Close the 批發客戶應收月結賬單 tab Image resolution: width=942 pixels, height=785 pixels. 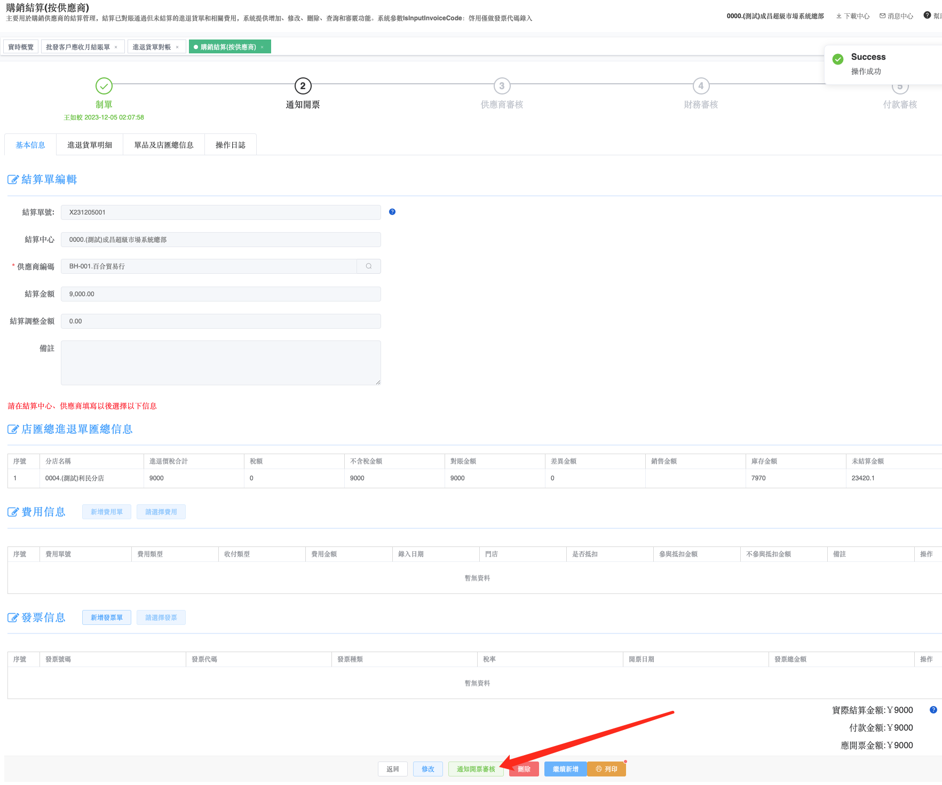(116, 47)
